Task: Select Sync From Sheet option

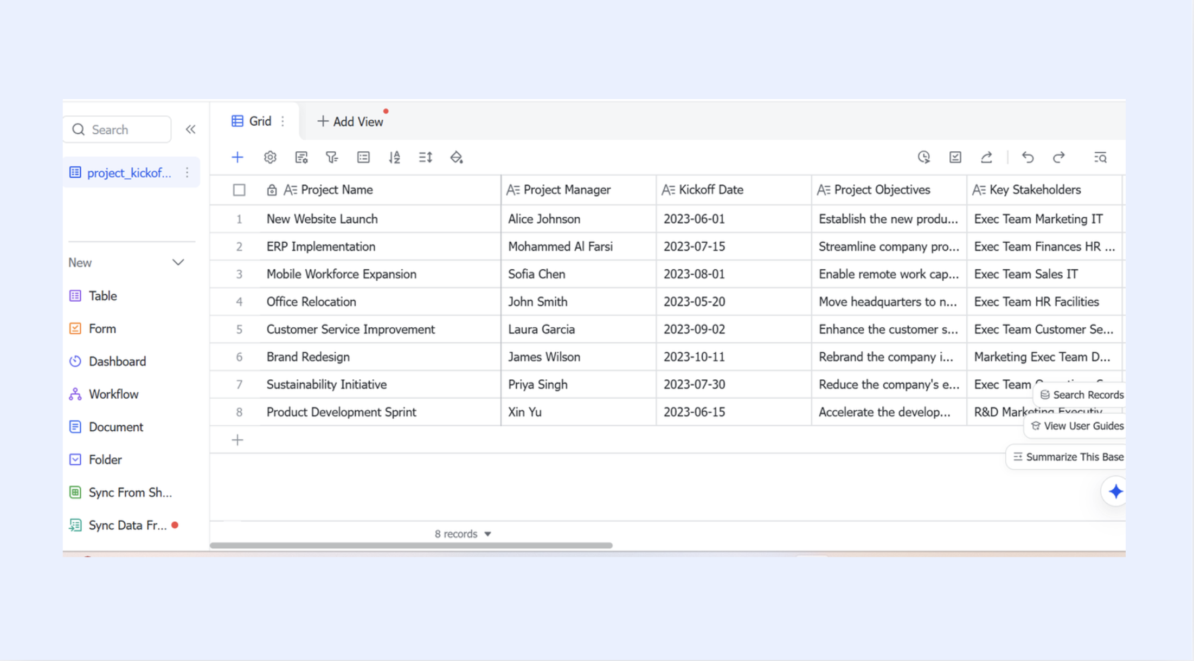Action: pos(120,492)
